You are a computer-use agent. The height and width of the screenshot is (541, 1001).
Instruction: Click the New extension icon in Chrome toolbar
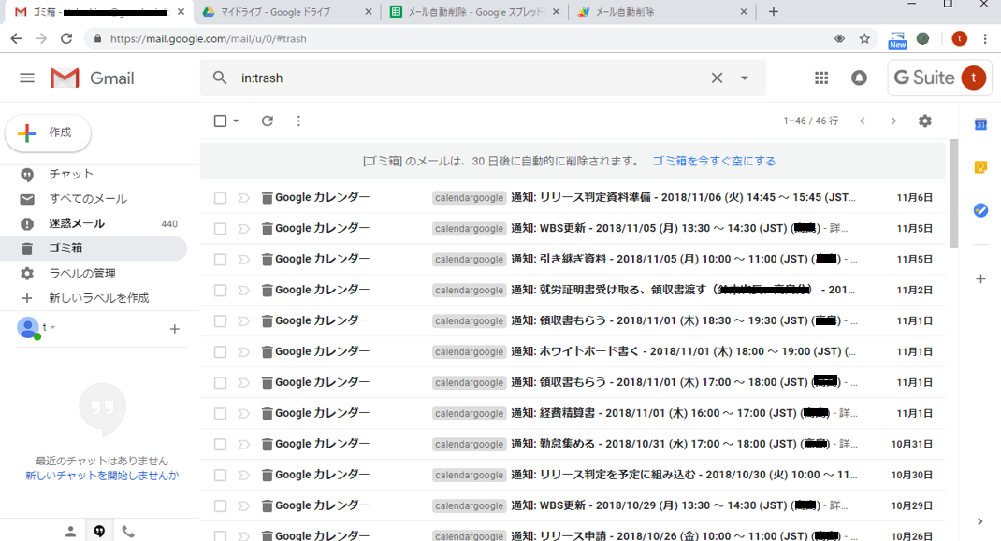coord(897,39)
